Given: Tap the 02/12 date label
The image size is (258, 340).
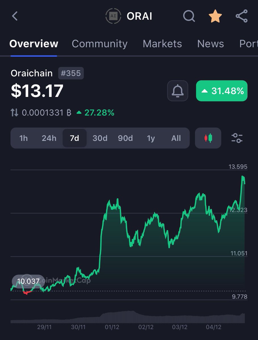Looking at the screenshot, I should coord(146,327).
